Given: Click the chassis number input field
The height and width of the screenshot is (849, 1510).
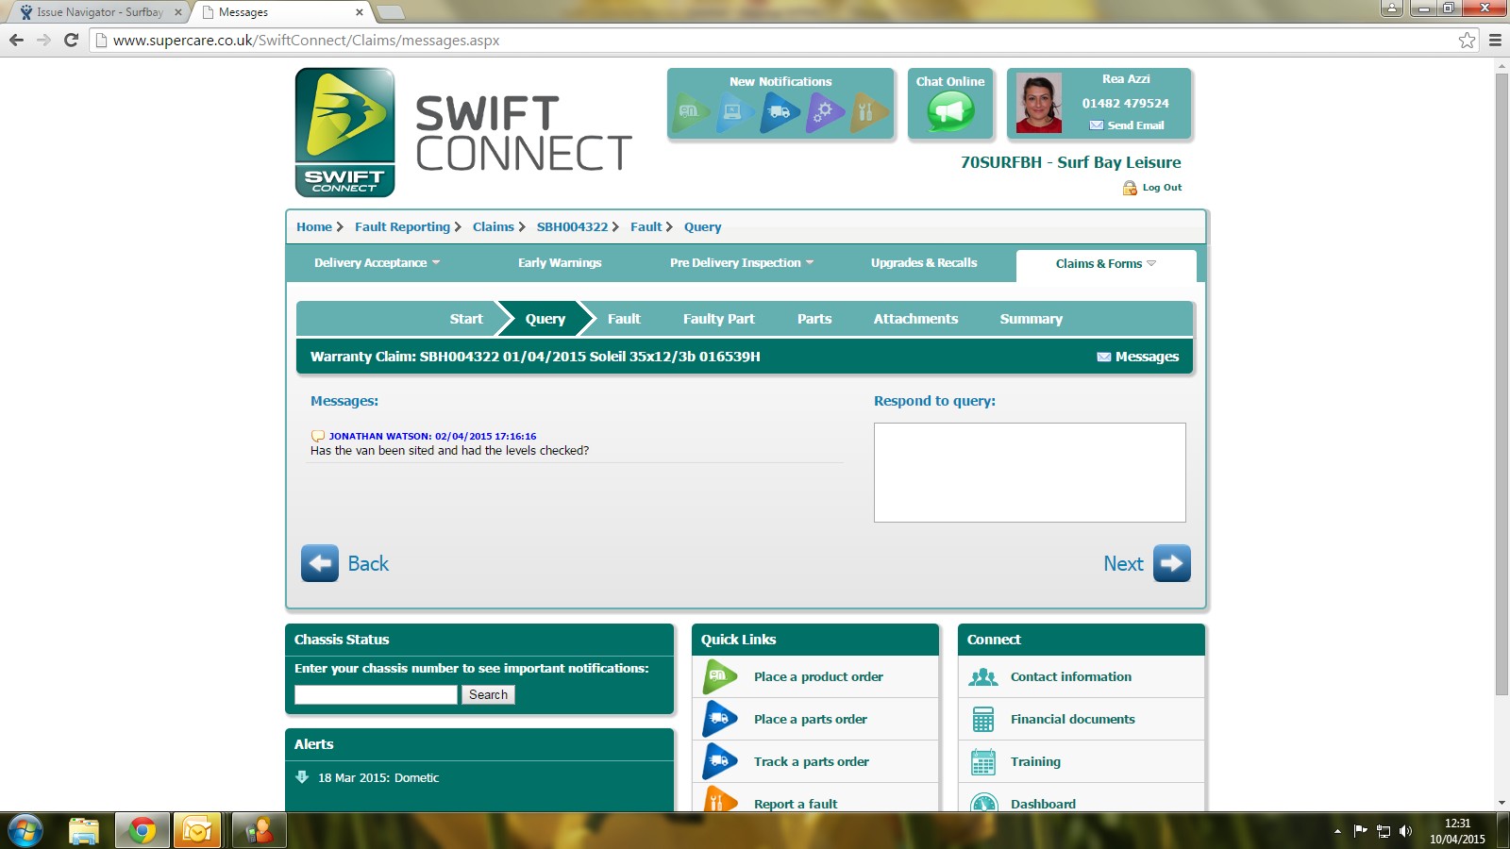Looking at the screenshot, I should pos(376,694).
